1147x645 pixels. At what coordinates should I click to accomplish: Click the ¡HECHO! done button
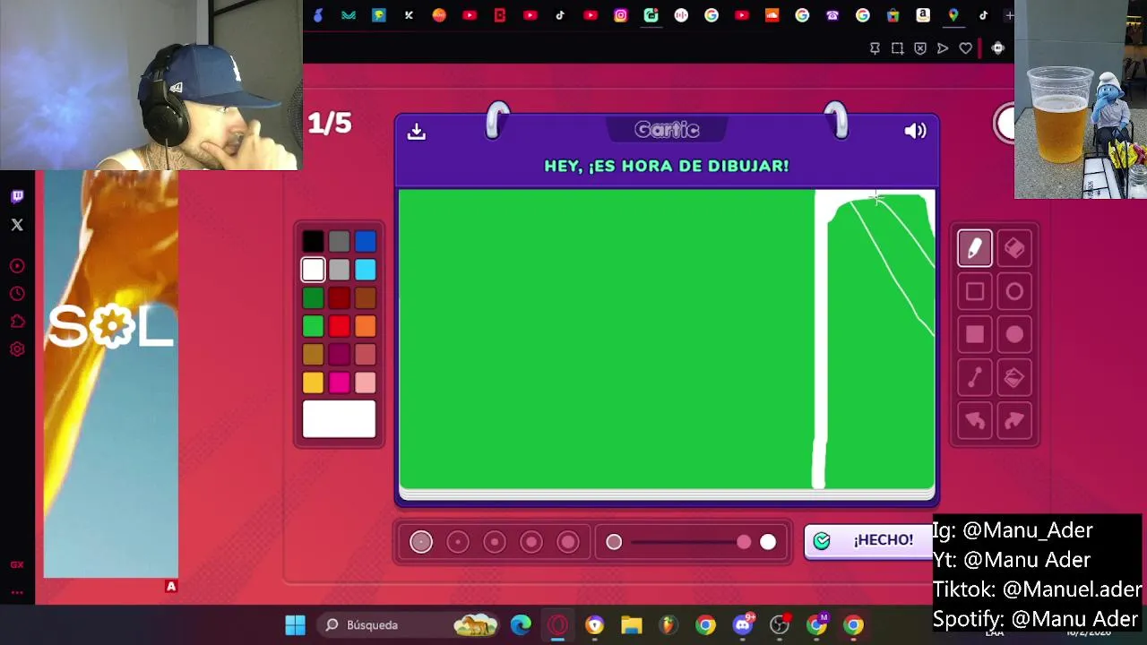click(867, 541)
